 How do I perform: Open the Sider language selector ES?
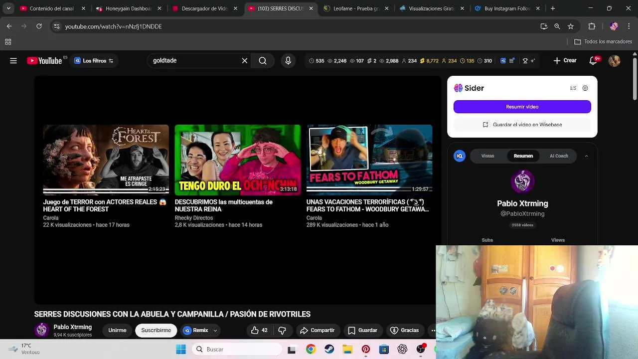click(573, 88)
